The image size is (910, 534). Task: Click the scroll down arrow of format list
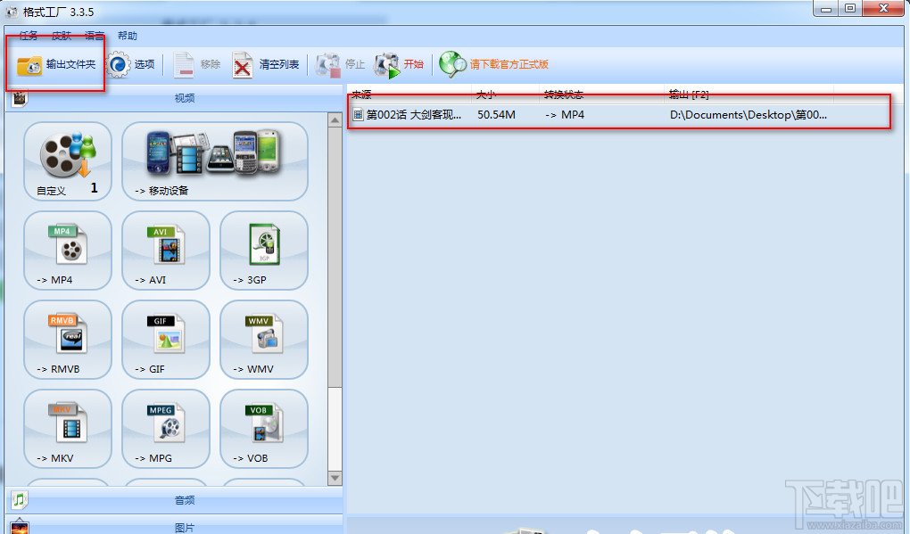click(335, 479)
